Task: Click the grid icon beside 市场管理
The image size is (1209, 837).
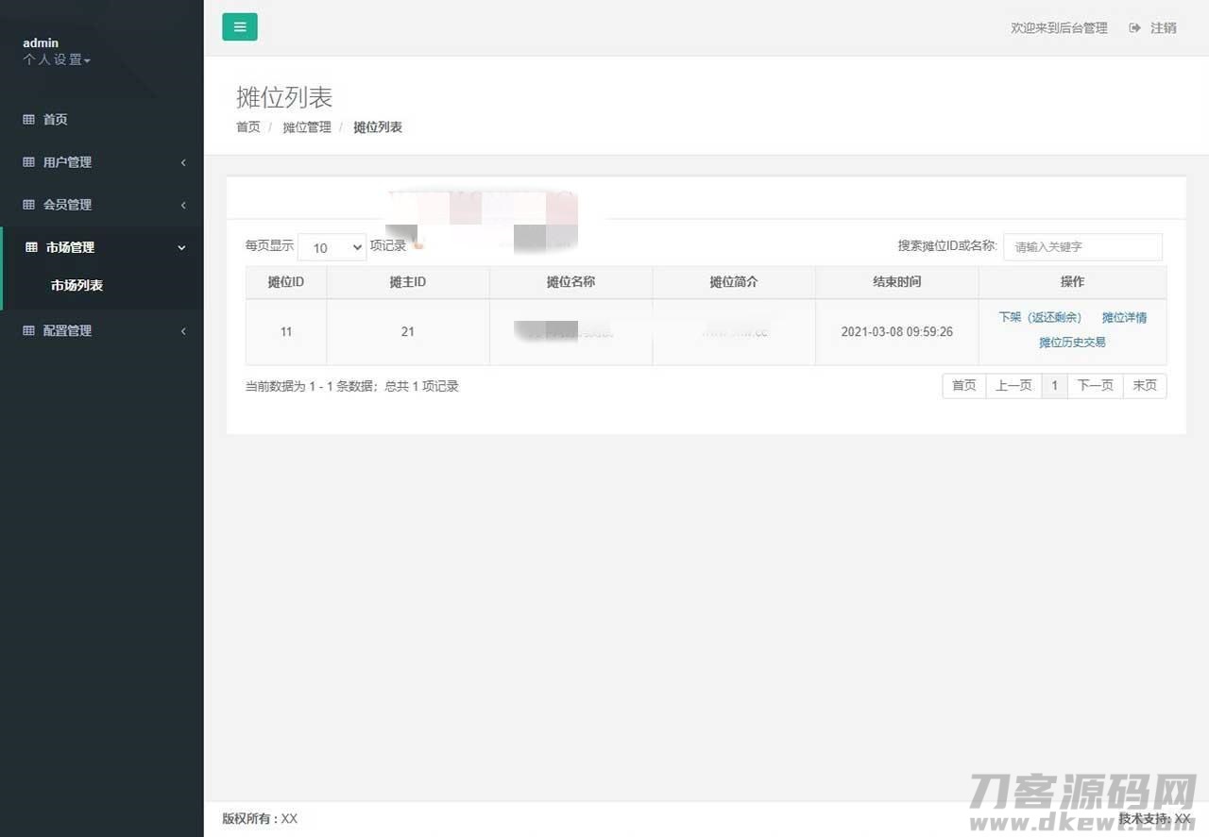Action: tap(31, 247)
